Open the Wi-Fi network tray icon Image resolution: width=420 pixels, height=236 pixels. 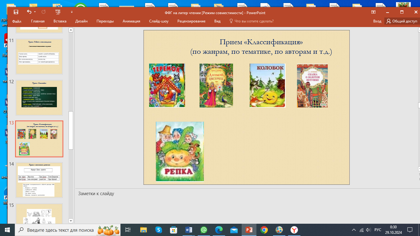362,230
